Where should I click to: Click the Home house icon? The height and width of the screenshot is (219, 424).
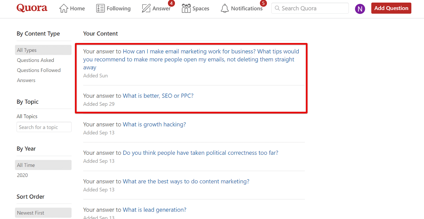coord(64,8)
